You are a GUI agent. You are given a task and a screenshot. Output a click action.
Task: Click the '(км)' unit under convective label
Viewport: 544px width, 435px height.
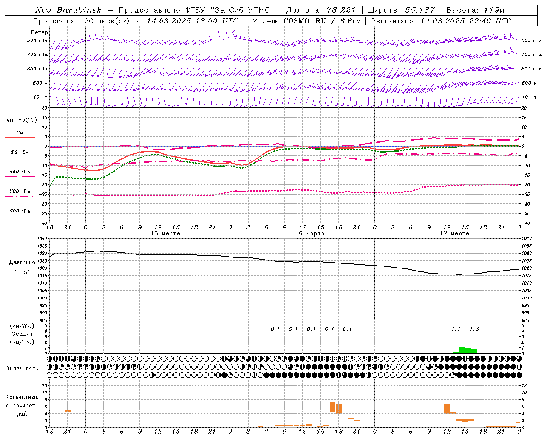click(x=22, y=414)
